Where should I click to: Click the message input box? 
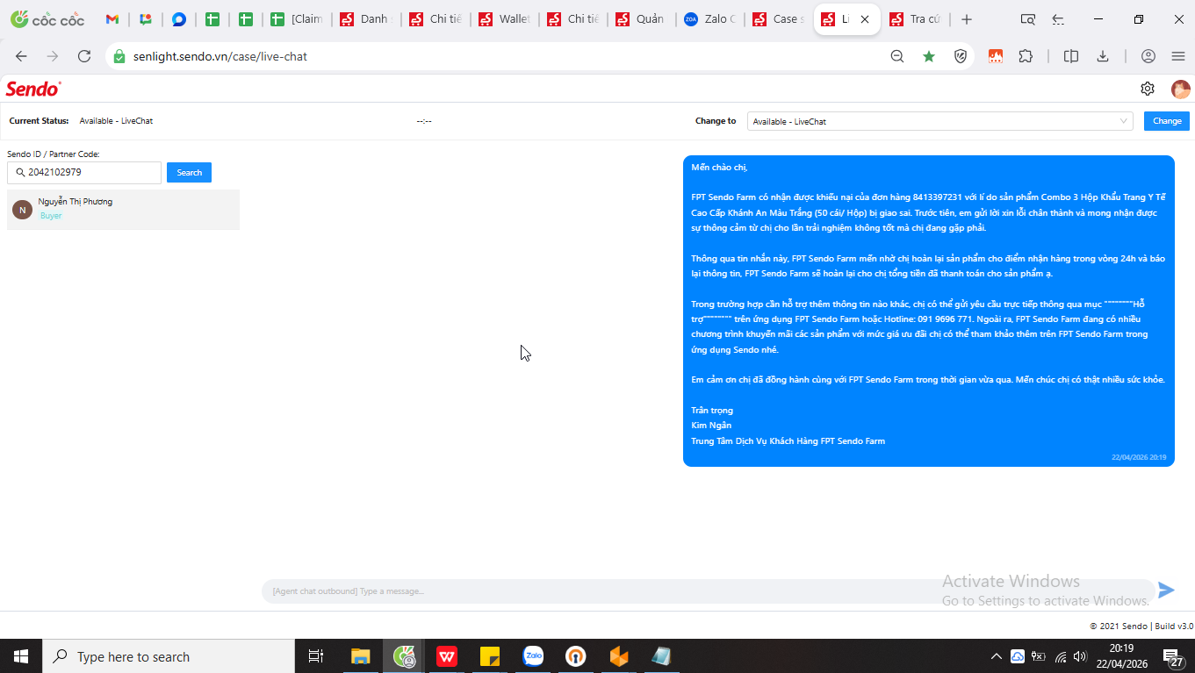click(x=708, y=591)
